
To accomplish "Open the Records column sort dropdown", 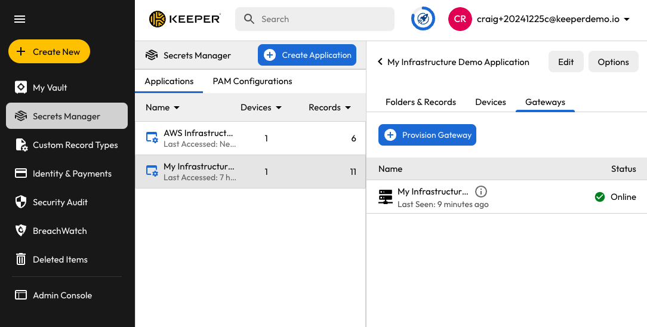I will pyautogui.click(x=329, y=108).
